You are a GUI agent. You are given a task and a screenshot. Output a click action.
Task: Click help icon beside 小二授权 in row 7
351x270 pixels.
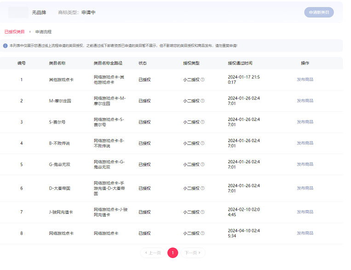pos(202,212)
